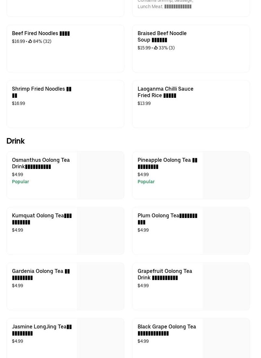Open the Osmanthus Oolong Tea image
The image size is (261, 358).
[x=101, y=175]
